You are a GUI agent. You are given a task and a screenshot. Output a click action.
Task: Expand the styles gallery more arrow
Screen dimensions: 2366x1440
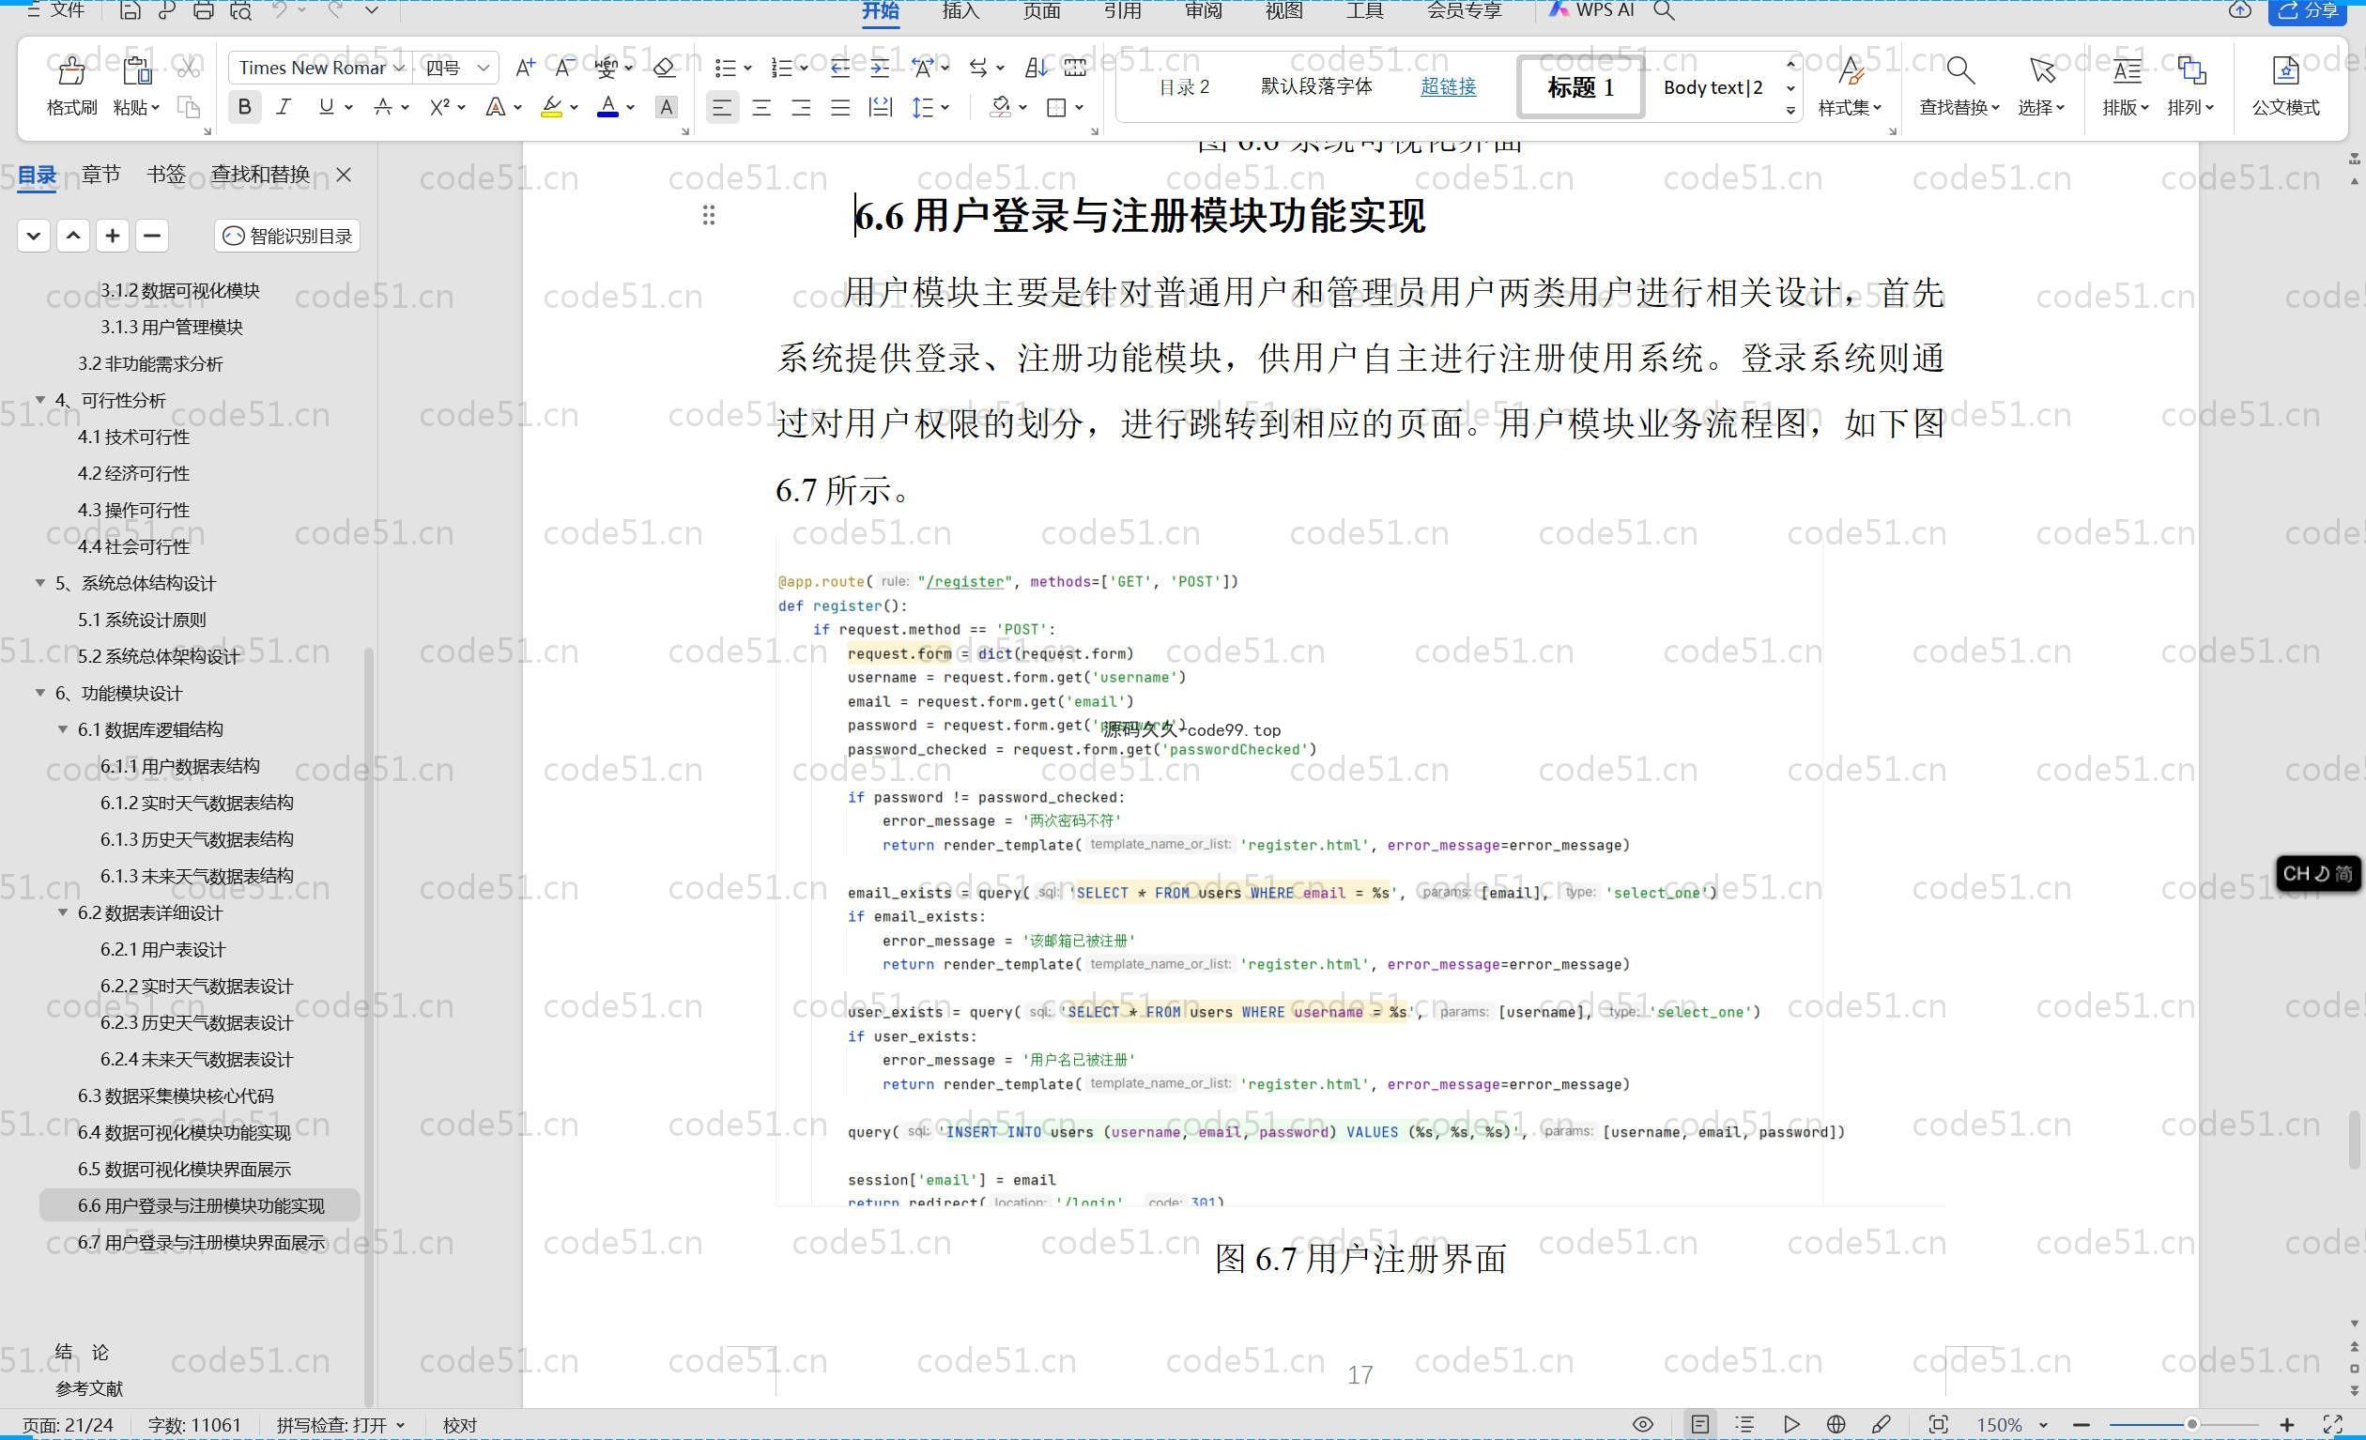(1790, 111)
